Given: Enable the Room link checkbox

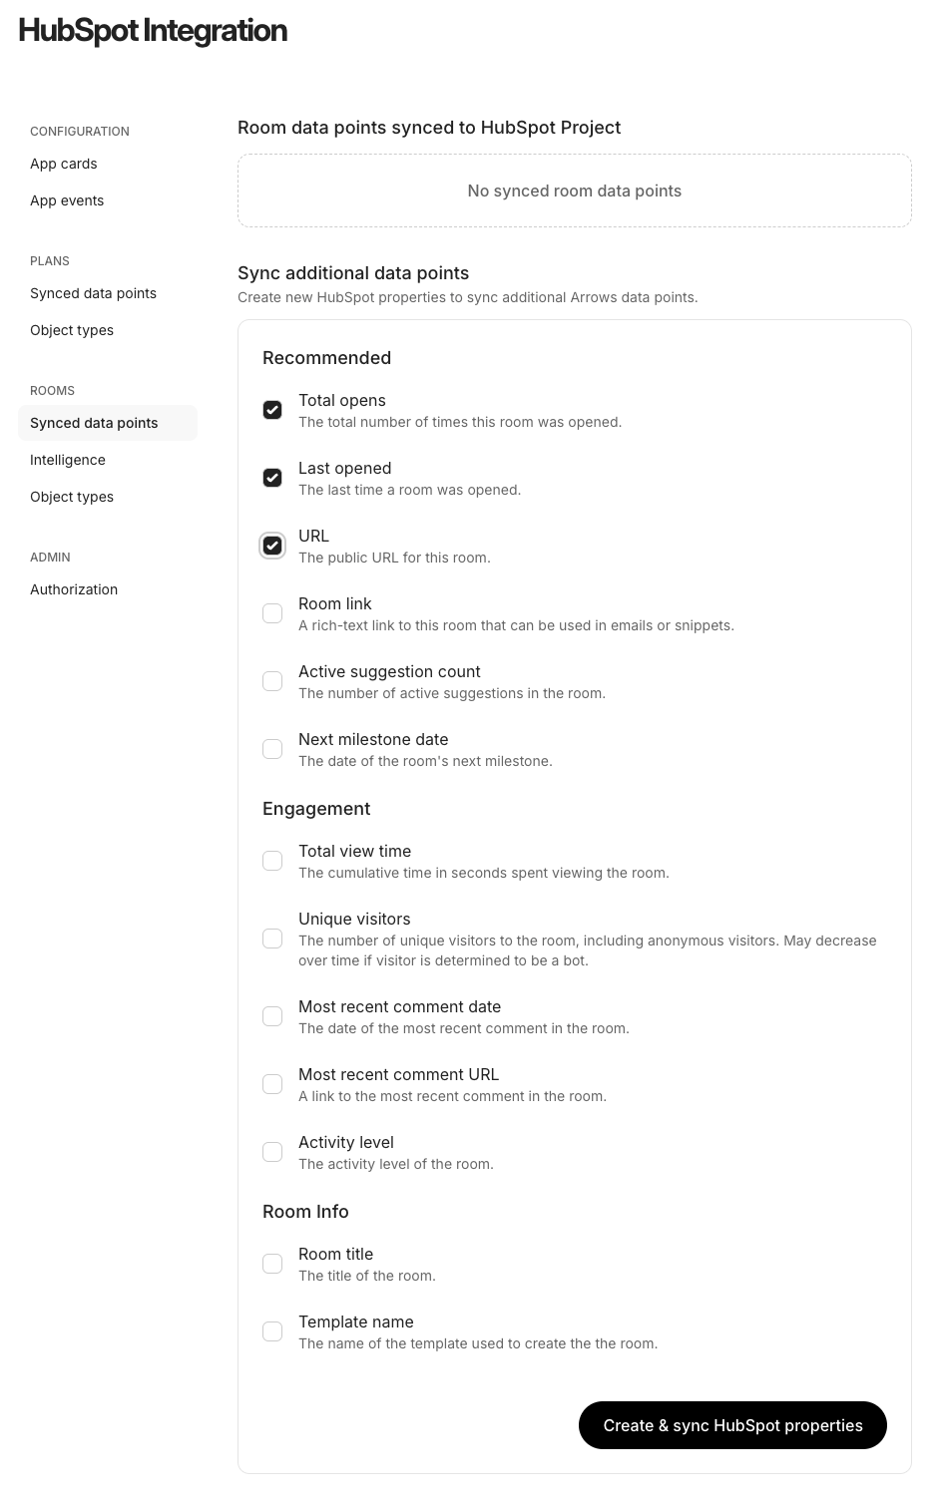Looking at the screenshot, I should click(272, 613).
